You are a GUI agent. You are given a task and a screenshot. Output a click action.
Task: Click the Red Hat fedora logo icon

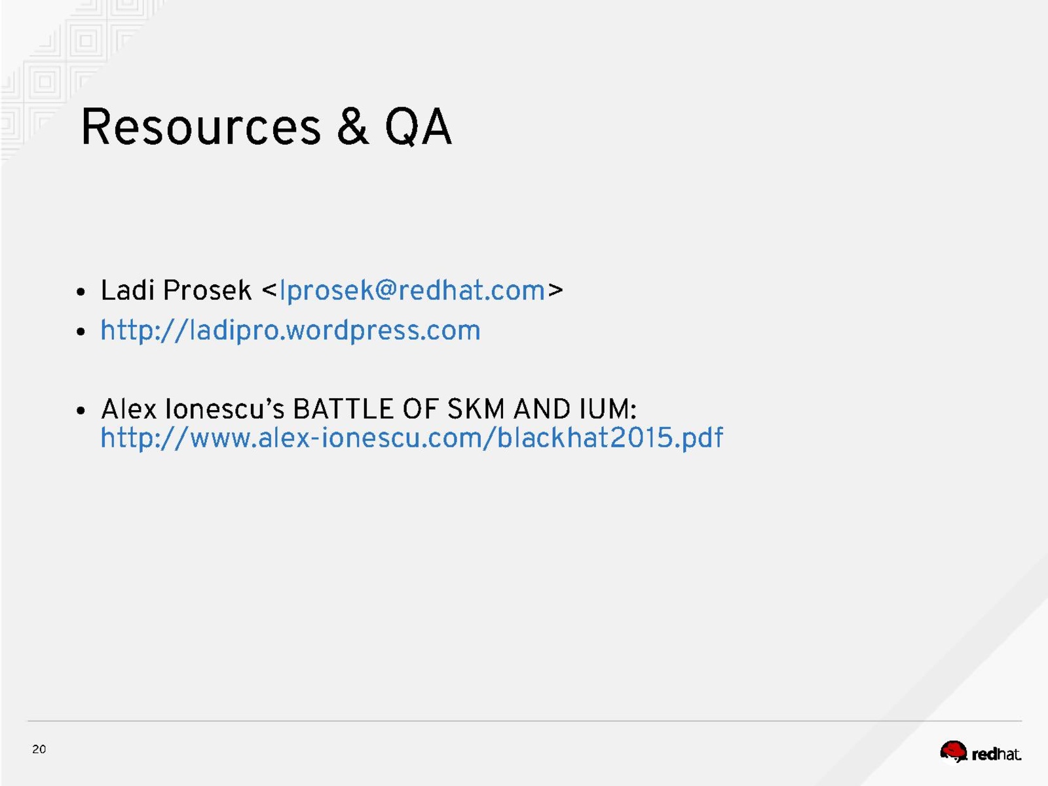coord(953,752)
